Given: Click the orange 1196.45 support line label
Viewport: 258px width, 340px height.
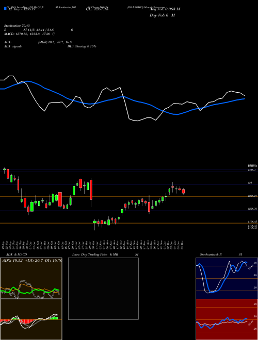Looking at the screenshot, I should [252, 222].
